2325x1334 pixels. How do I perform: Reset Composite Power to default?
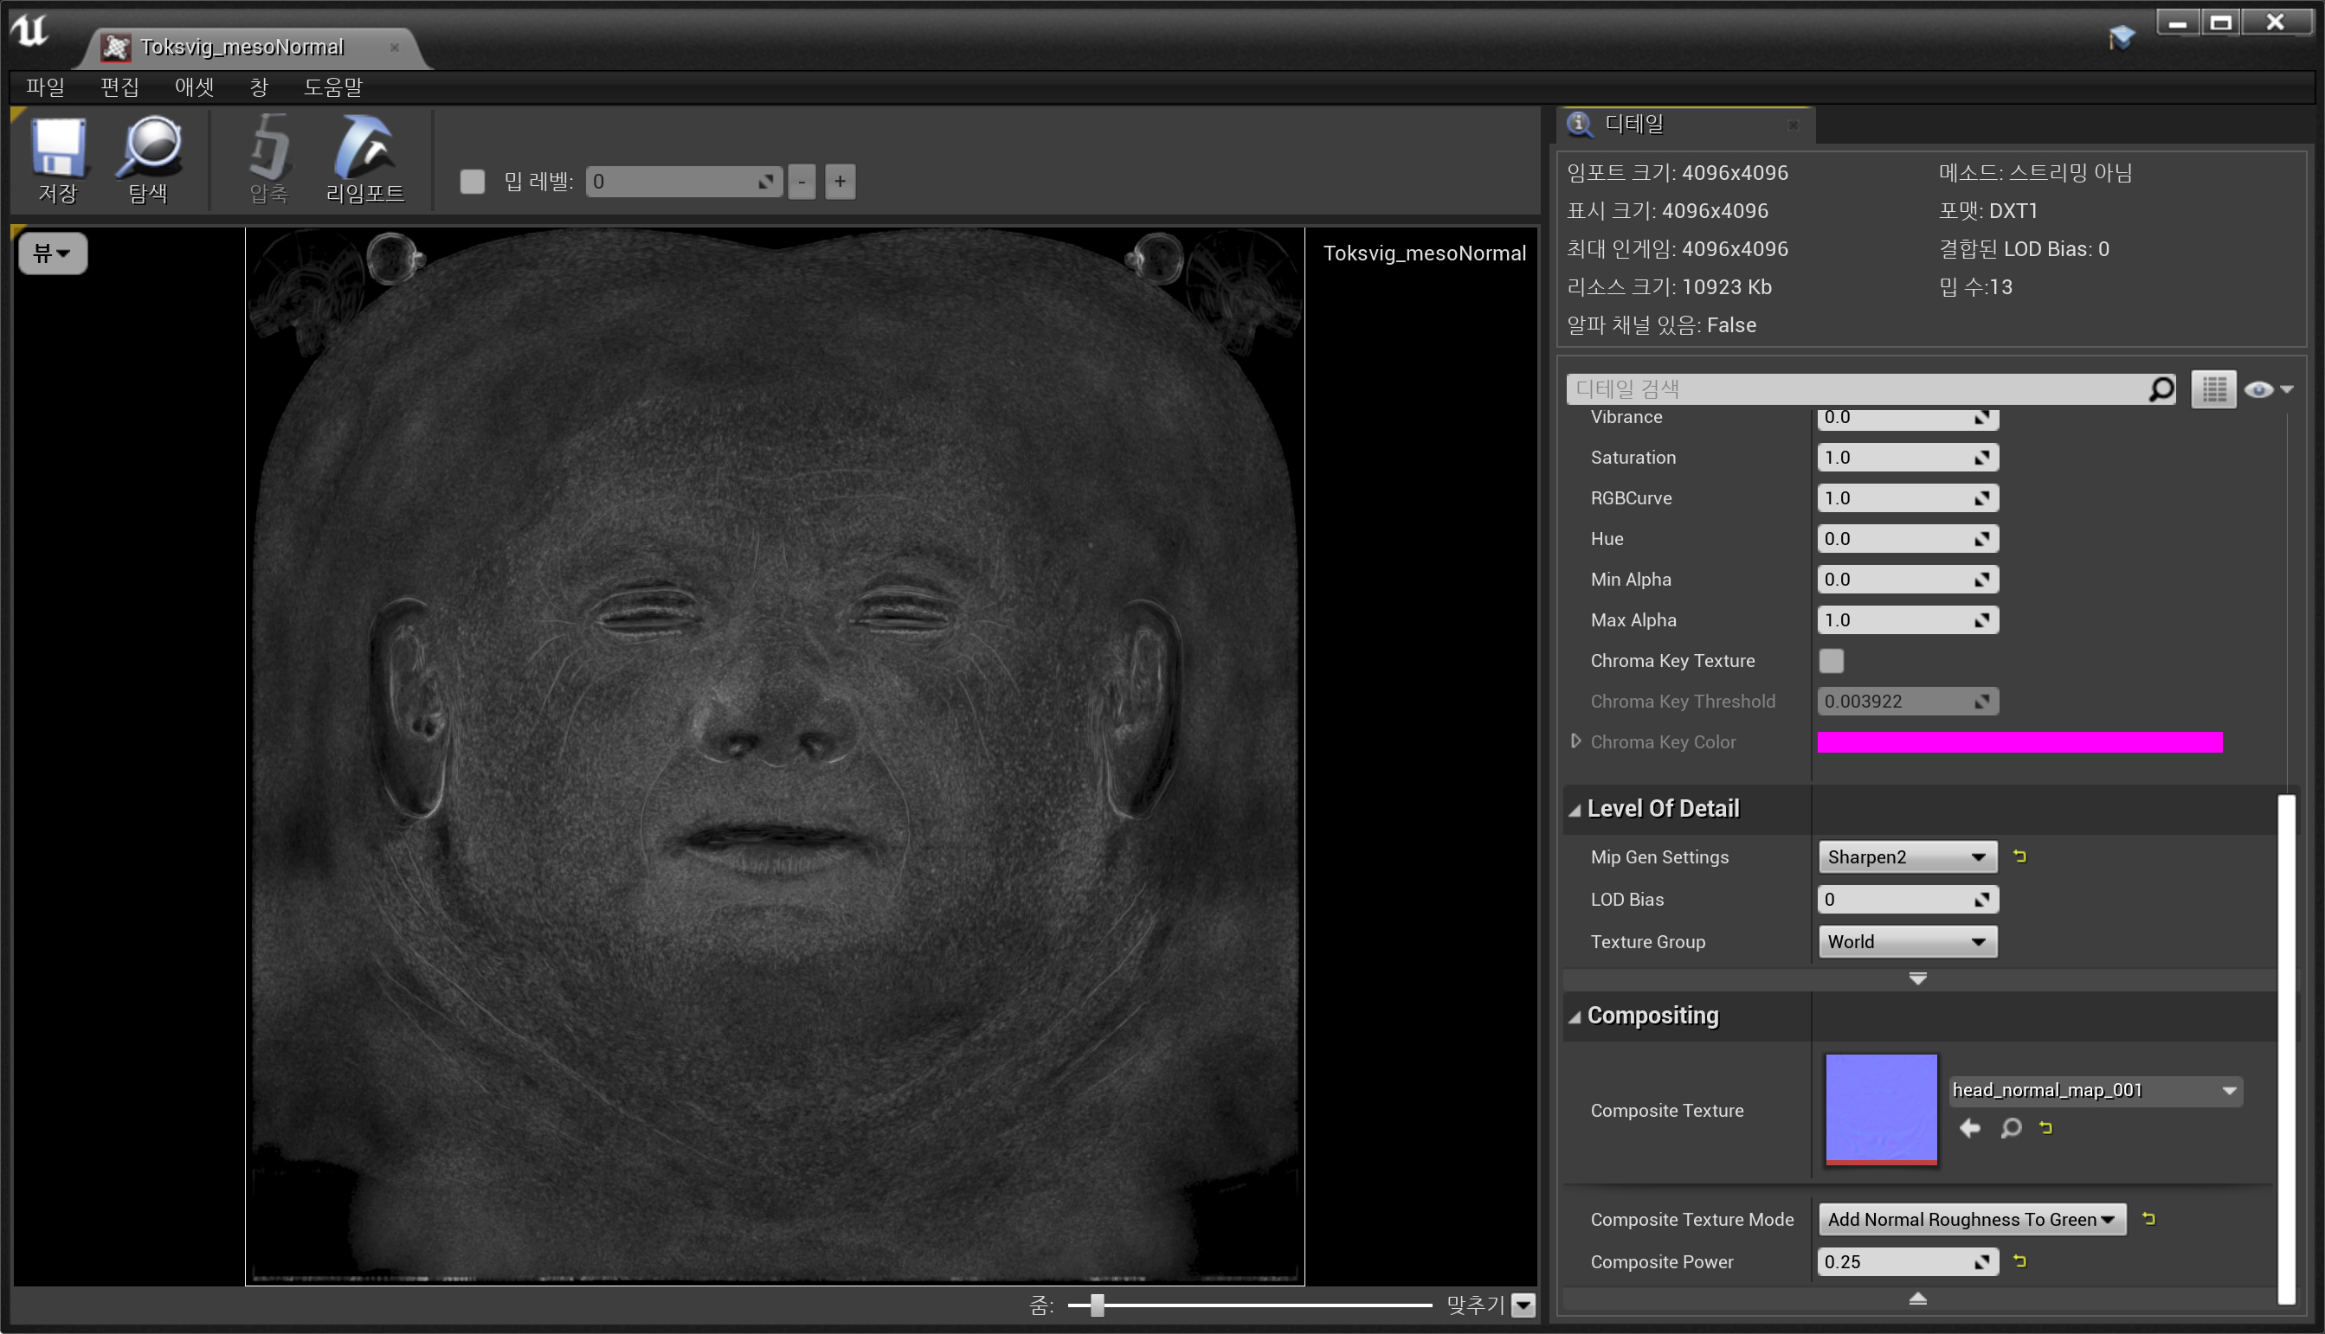point(2019,1261)
